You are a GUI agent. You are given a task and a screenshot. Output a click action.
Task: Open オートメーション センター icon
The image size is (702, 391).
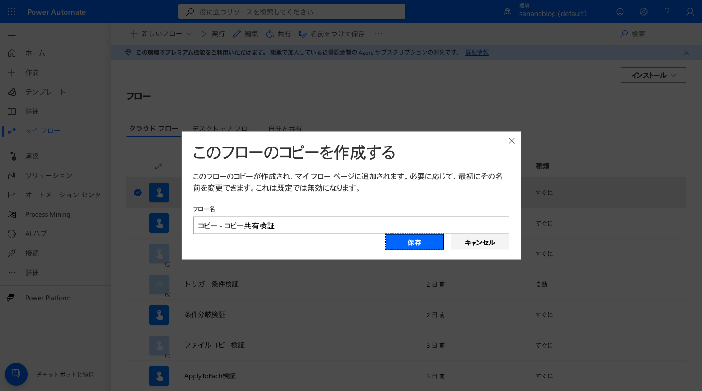[12, 195]
